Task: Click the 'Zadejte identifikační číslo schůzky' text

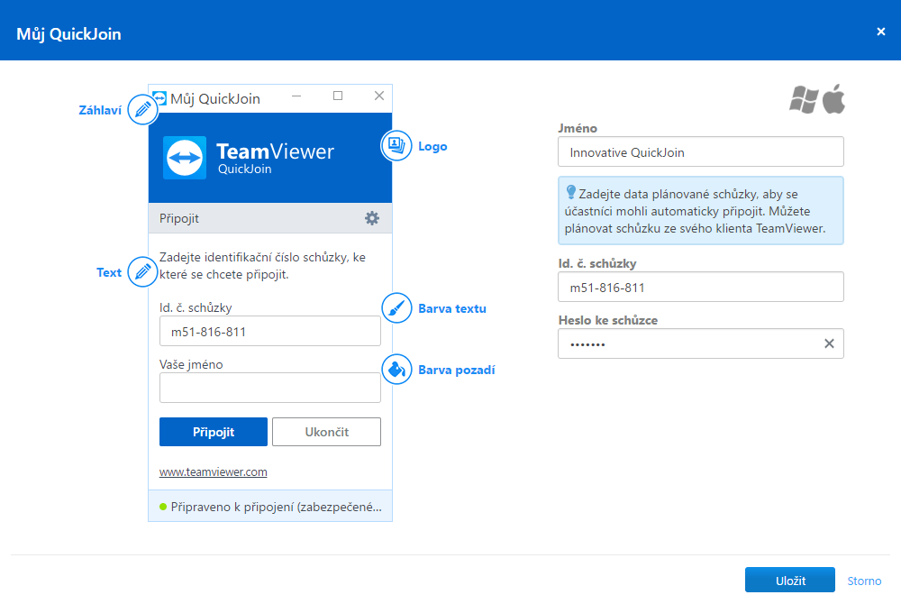Action: 262,266
